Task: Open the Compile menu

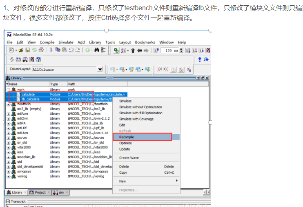Action: [47, 42]
